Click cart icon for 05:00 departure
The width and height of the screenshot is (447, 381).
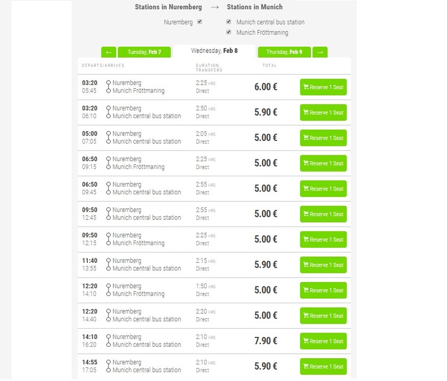306,138
